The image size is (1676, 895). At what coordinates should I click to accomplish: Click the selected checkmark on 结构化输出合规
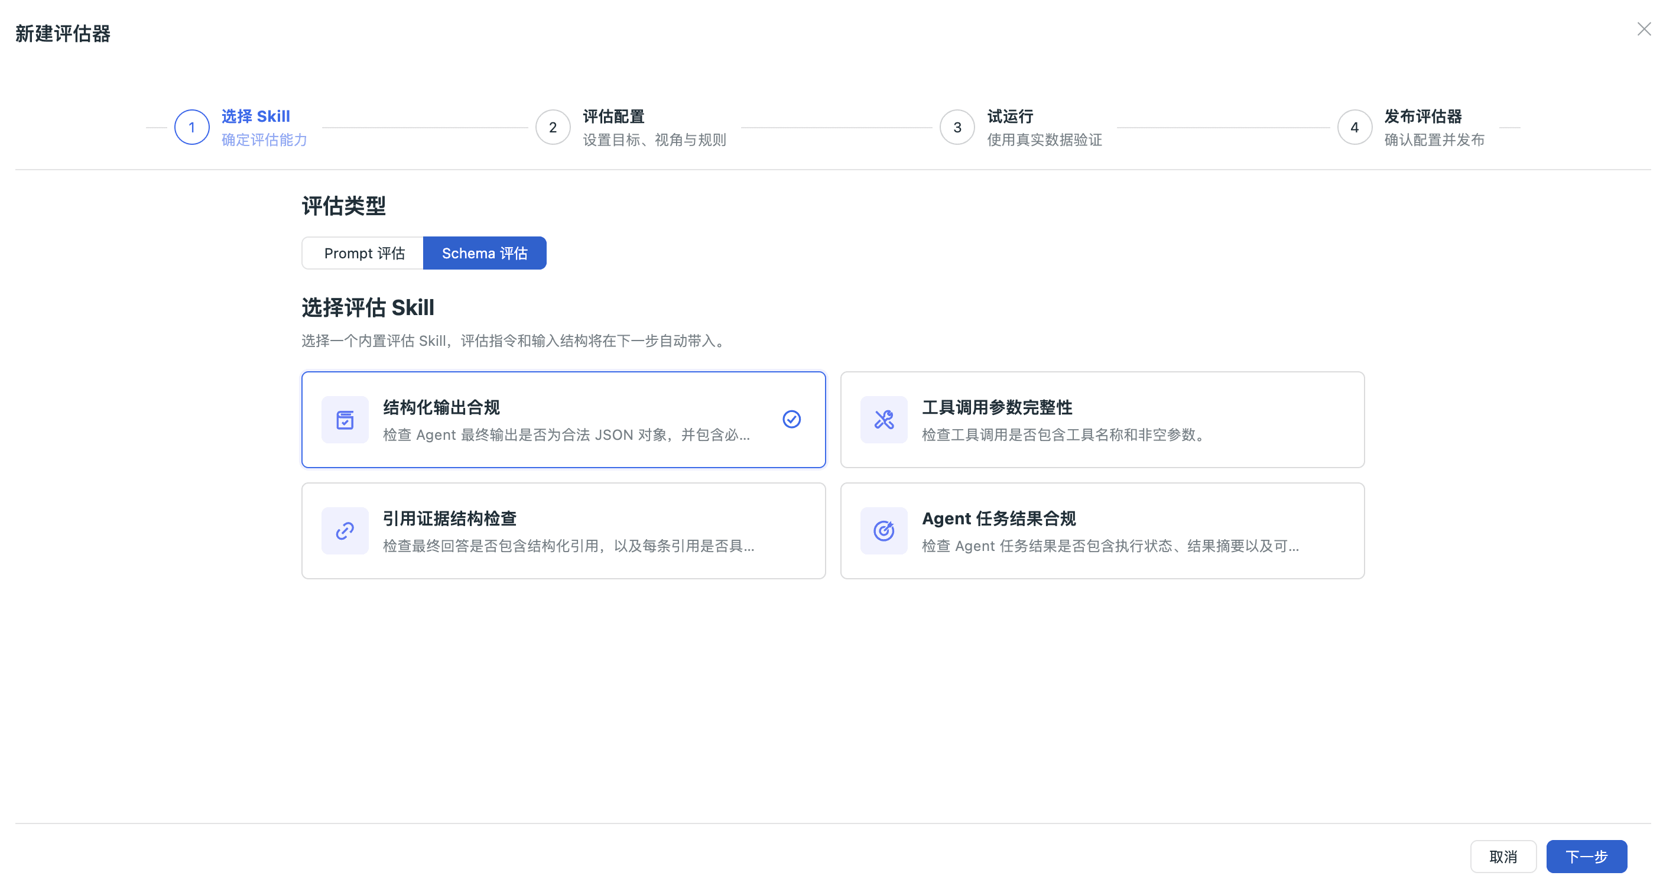click(791, 419)
